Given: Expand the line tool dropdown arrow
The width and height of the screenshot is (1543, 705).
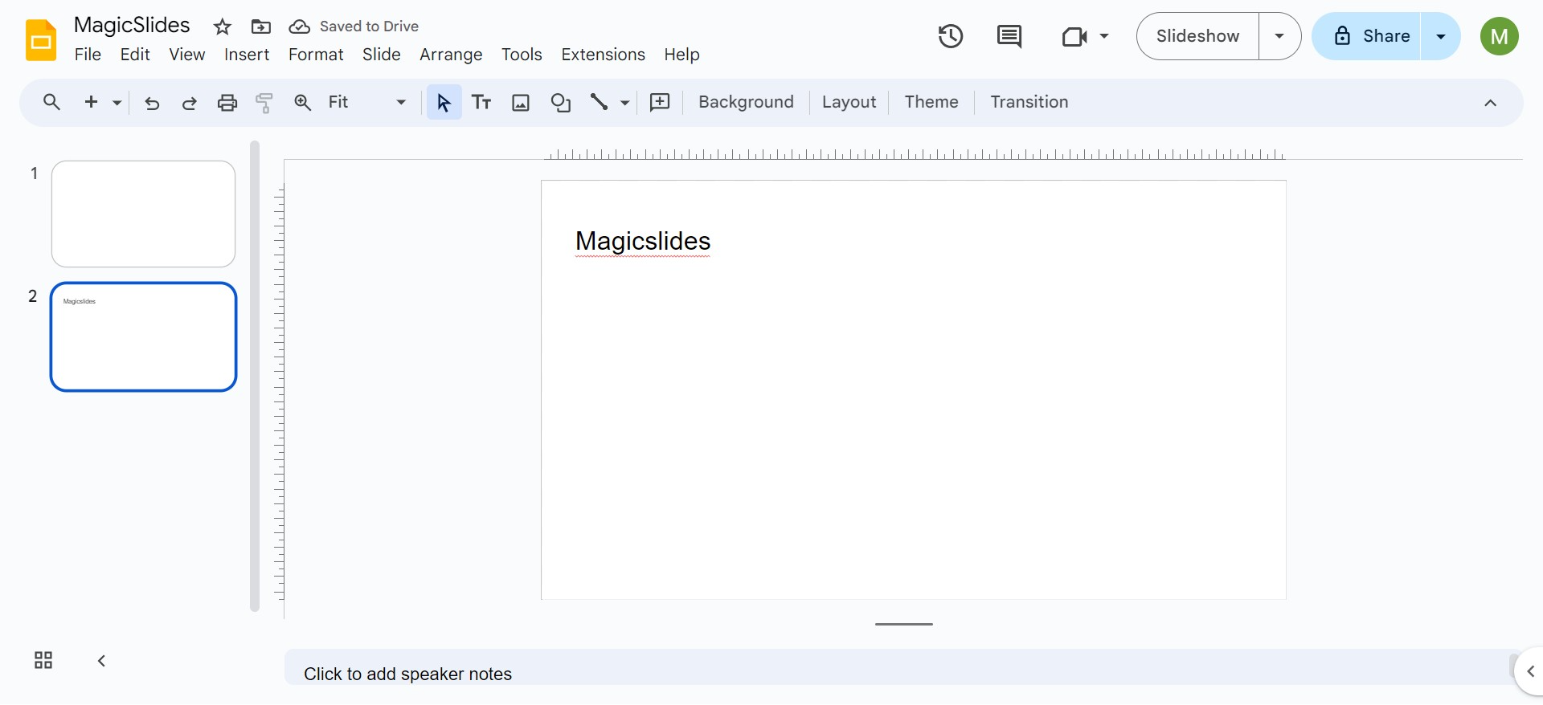Looking at the screenshot, I should point(624,102).
